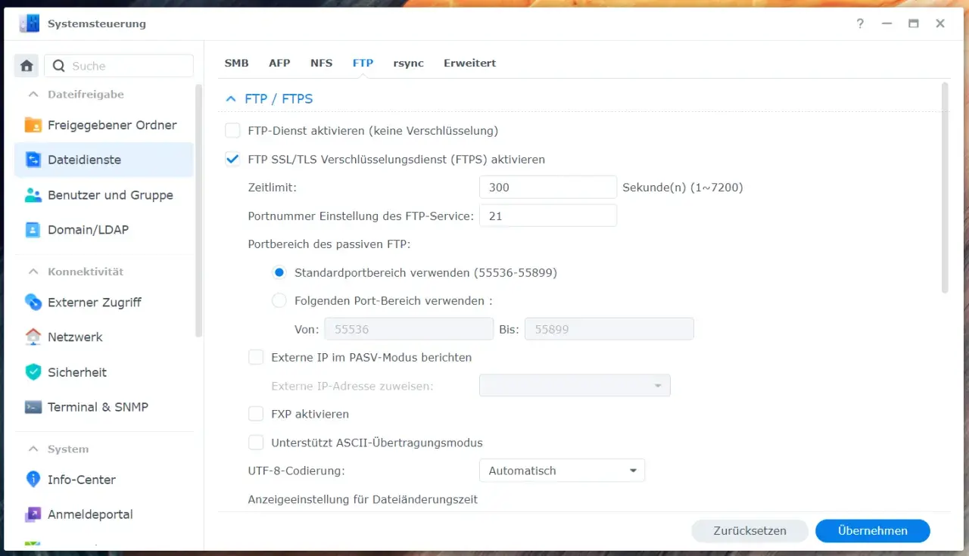Screen dimensions: 969x556
Task: Click the Info-Center icon
Action: (x=33, y=480)
